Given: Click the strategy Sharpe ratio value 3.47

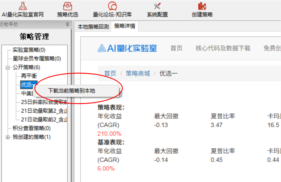Looking at the screenshot, I should (217, 125).
